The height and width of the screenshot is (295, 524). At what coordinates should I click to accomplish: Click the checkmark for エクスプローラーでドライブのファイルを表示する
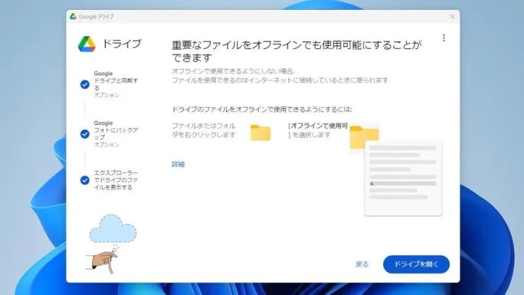84,180
